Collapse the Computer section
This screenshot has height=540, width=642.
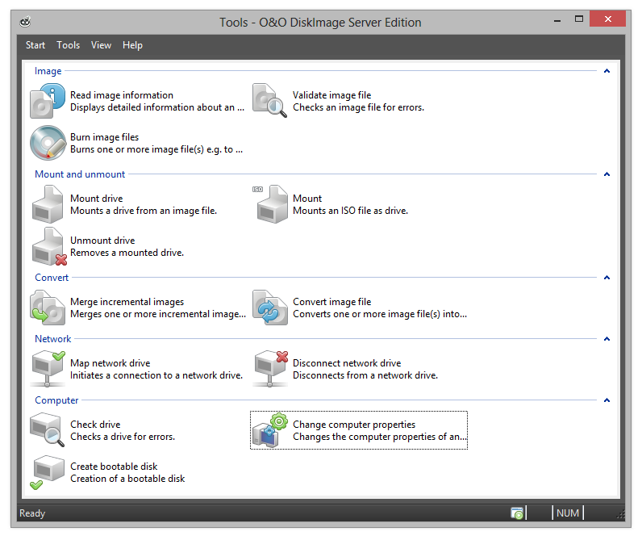607,400
